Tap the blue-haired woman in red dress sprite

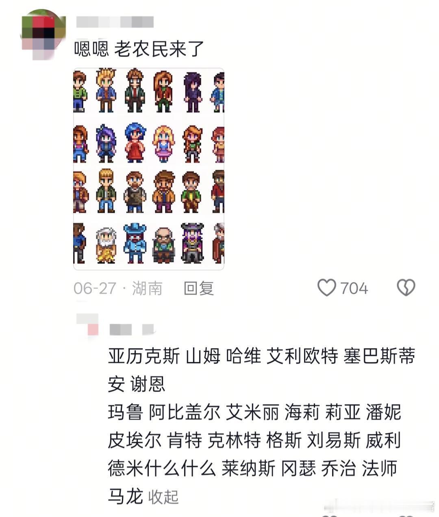coord(135,143)
